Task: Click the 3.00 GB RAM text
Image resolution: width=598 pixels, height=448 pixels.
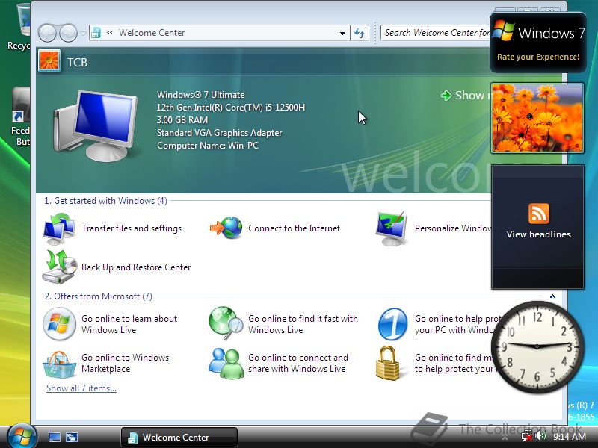Action: [182, 120]
